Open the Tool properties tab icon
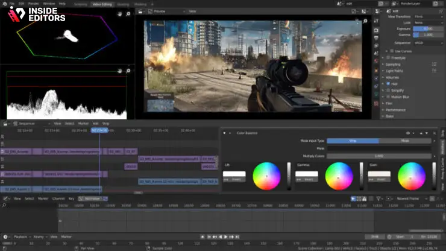This screenshot has width=446, height=251. [376, 21]
